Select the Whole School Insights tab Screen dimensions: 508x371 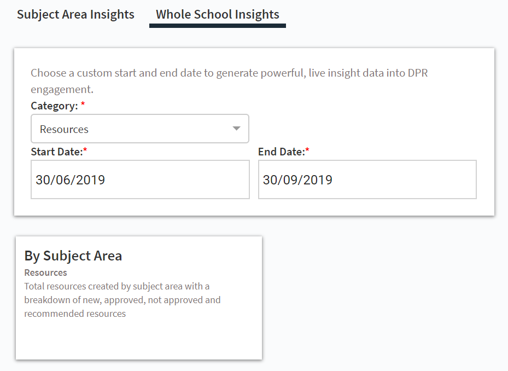(217, 14)
